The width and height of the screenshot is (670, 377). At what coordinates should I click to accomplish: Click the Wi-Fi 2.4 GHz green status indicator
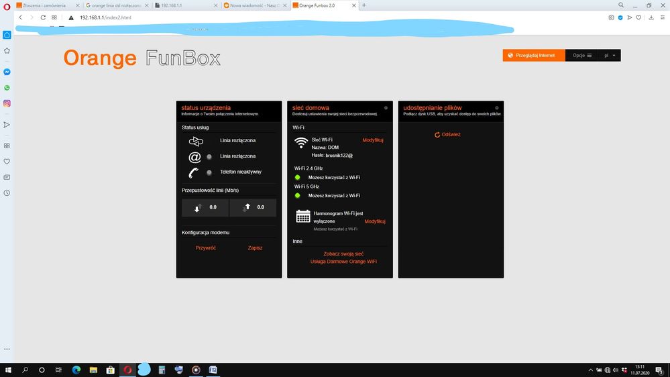point(298,177)
